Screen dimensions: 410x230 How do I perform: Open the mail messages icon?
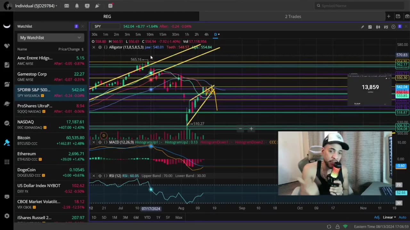click(67, 6)
